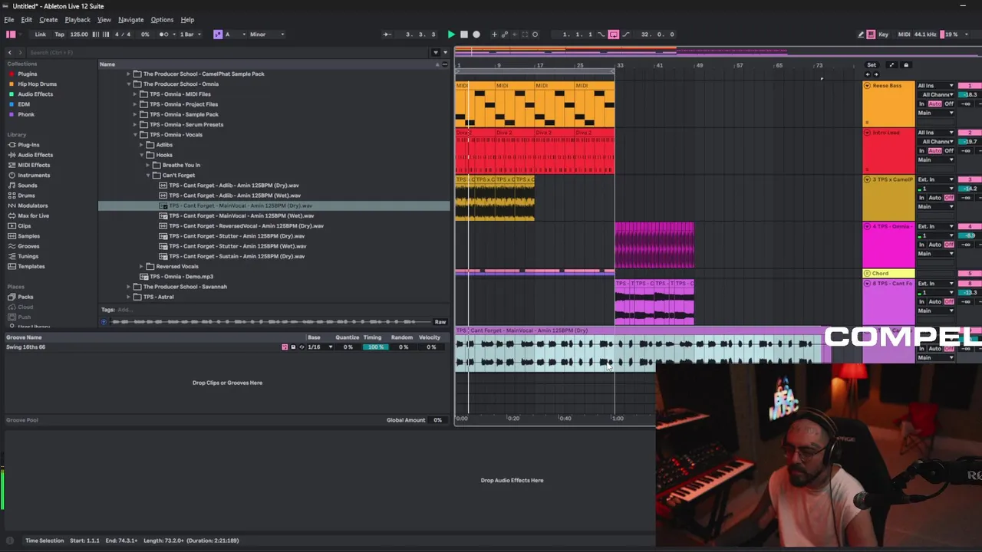
Task: Click the Global Amount 0% field
Action: point(437,420)
